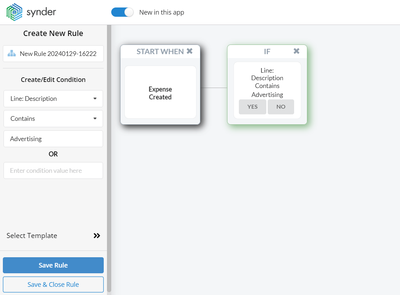Click the Save & Close Rule button
Viewport: 400px width, 295px height.
coord(53,284)
